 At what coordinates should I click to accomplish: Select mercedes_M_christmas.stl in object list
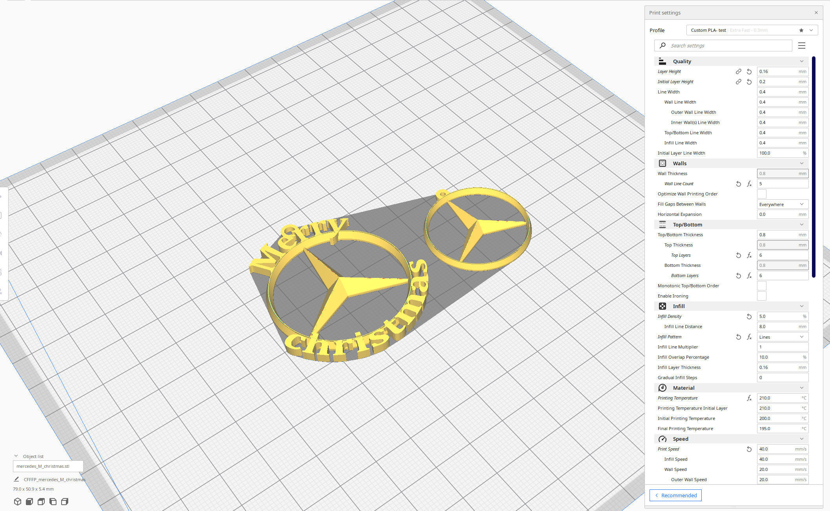pos(48,466)
